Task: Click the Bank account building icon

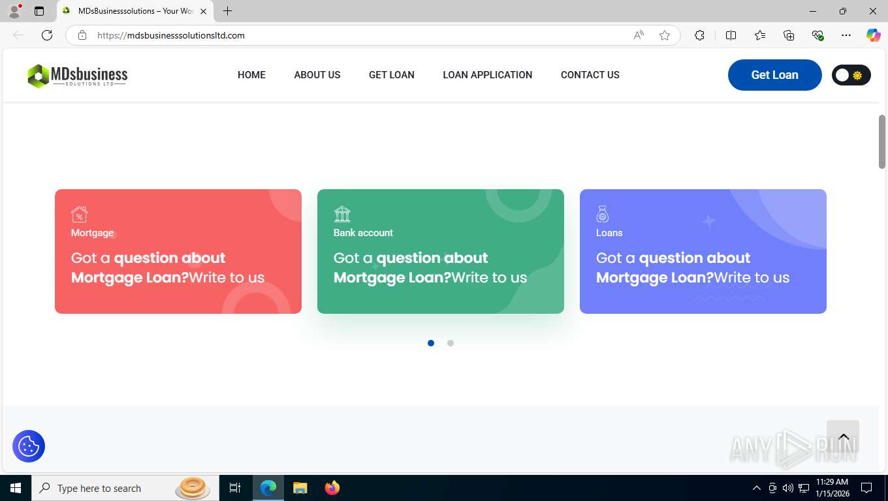Action: tap(342, 214)
